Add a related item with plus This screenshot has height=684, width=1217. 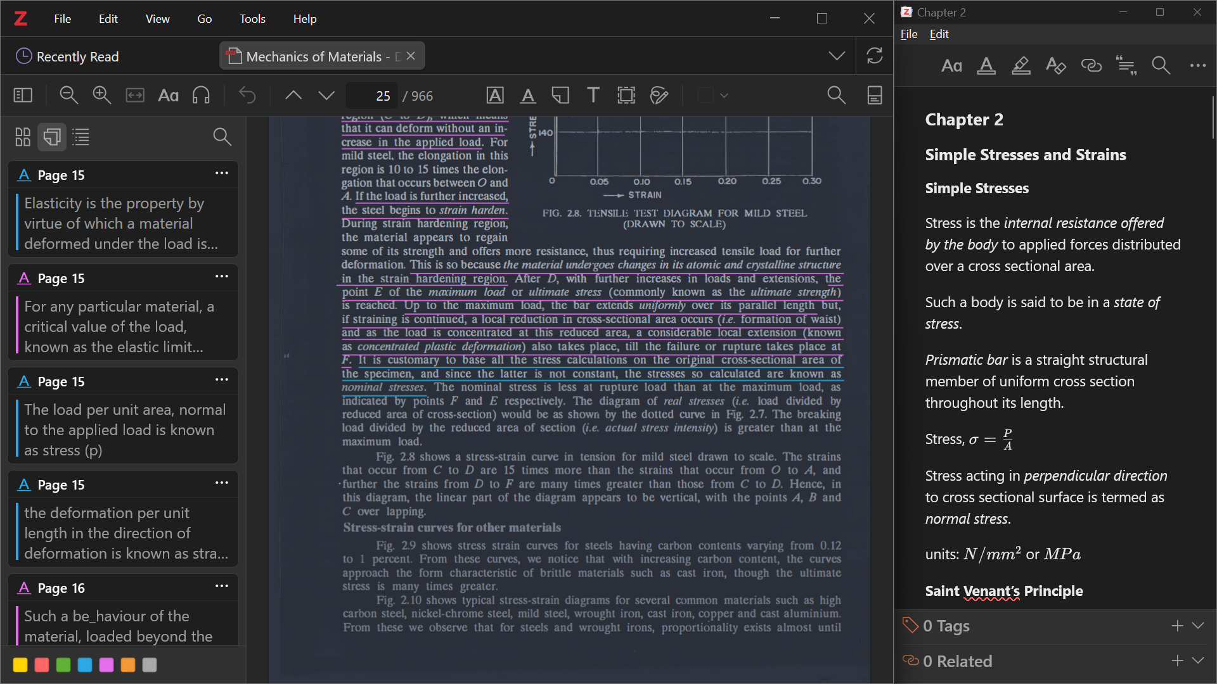click(x=1177, y=661)
